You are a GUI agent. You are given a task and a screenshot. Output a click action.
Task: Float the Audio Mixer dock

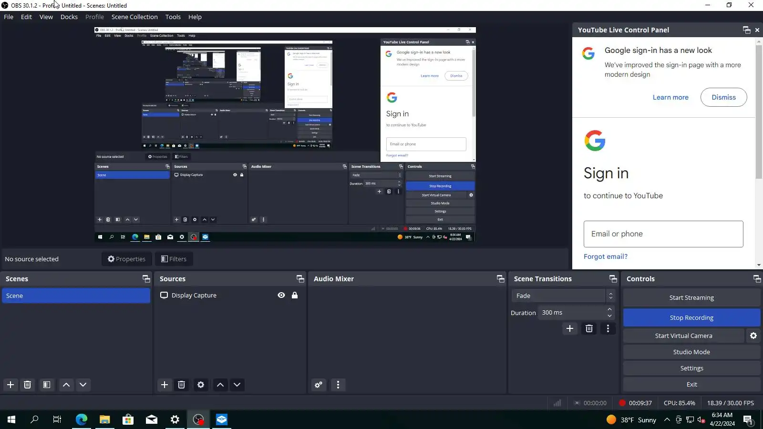(x=501, y=279)
